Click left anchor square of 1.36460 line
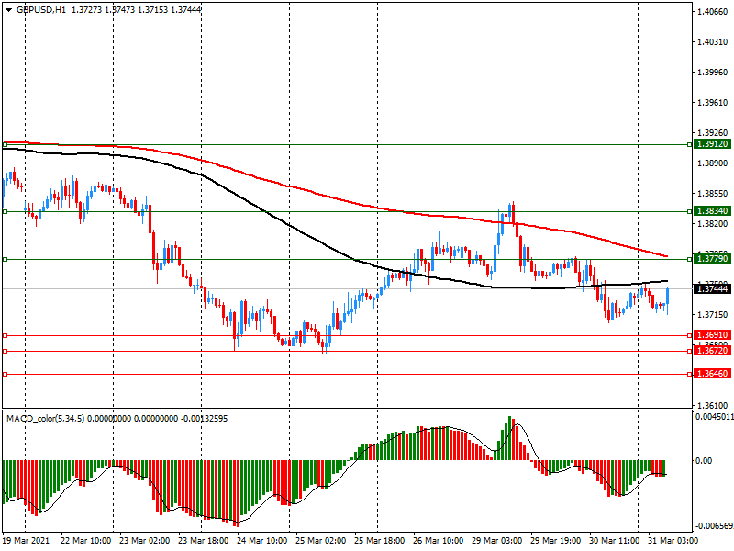Image resolution: width=734 pixels, height=551 pixels. [5, 374]
